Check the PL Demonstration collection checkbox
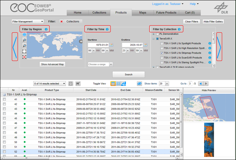Screen dimensions: 236x160 157,34
